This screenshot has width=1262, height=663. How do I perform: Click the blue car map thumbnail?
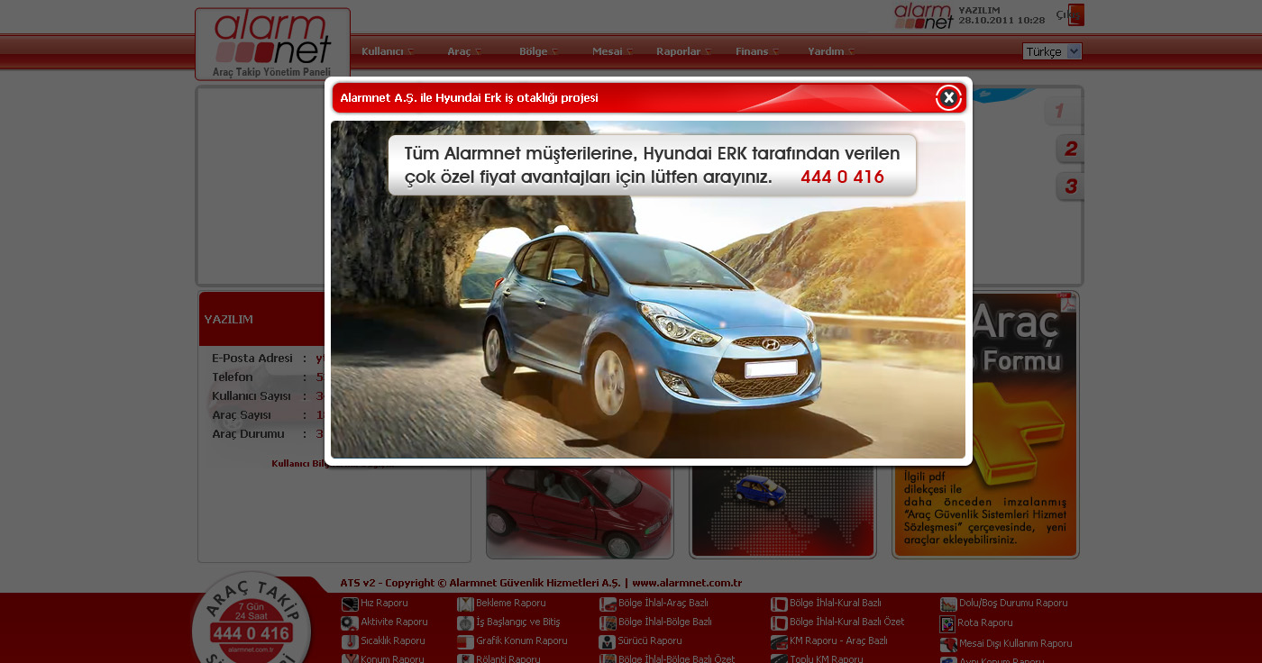(x=782, y=511)
